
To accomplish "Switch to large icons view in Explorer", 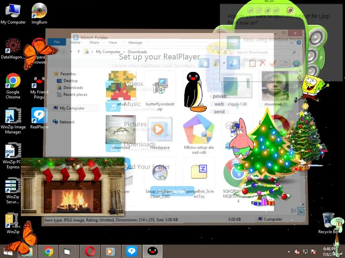I will [x=301, y=211].
